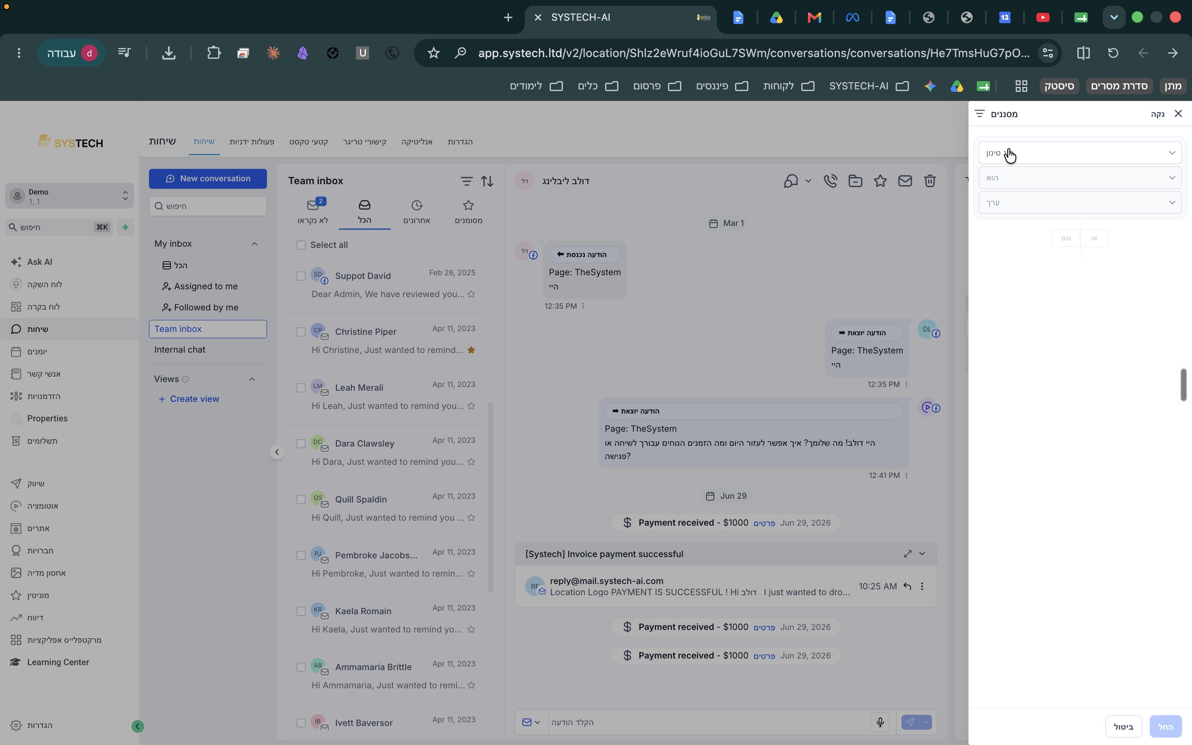
Task: Mark conversation unread with envelope icon
Action: point(905,181)
